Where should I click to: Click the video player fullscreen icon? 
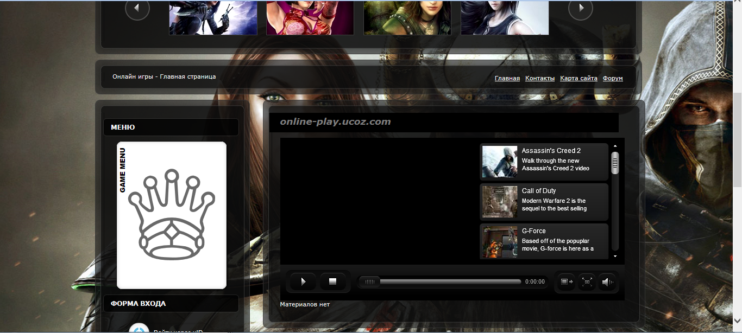[x=587, y=281]
